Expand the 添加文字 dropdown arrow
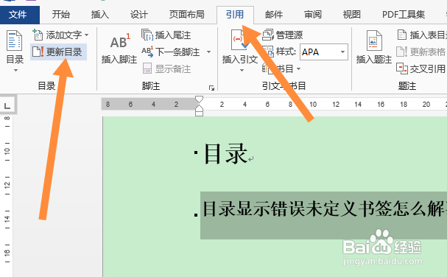Viewport: 447px width, 277px height. (86, 35)
